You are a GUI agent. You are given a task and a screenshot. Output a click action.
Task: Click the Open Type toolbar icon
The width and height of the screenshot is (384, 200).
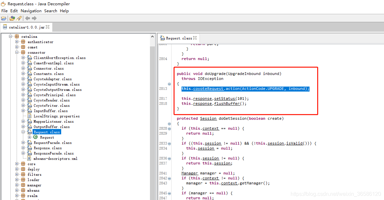click(x=12, y=18)
